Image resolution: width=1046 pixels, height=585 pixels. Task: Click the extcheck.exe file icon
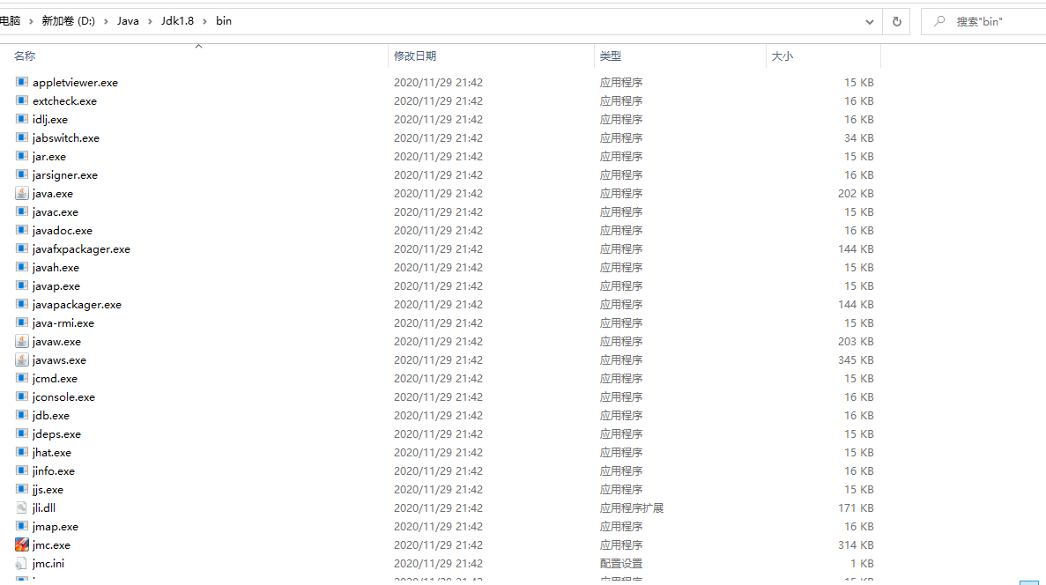pos(21,100)
